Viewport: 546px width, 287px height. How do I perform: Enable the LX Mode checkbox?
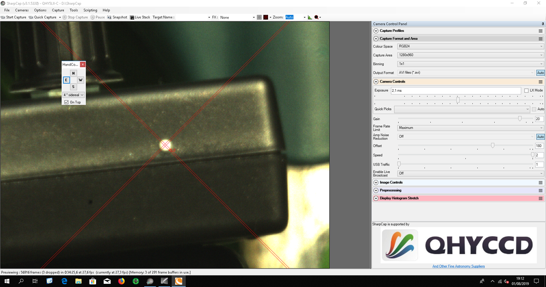click(x=526, y=90)
